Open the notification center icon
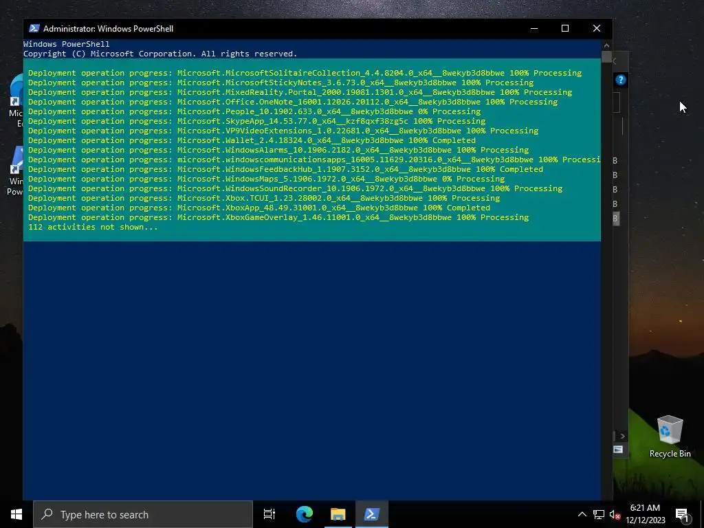This screenshot has height=528, width=704. click(x=682, y=515)
